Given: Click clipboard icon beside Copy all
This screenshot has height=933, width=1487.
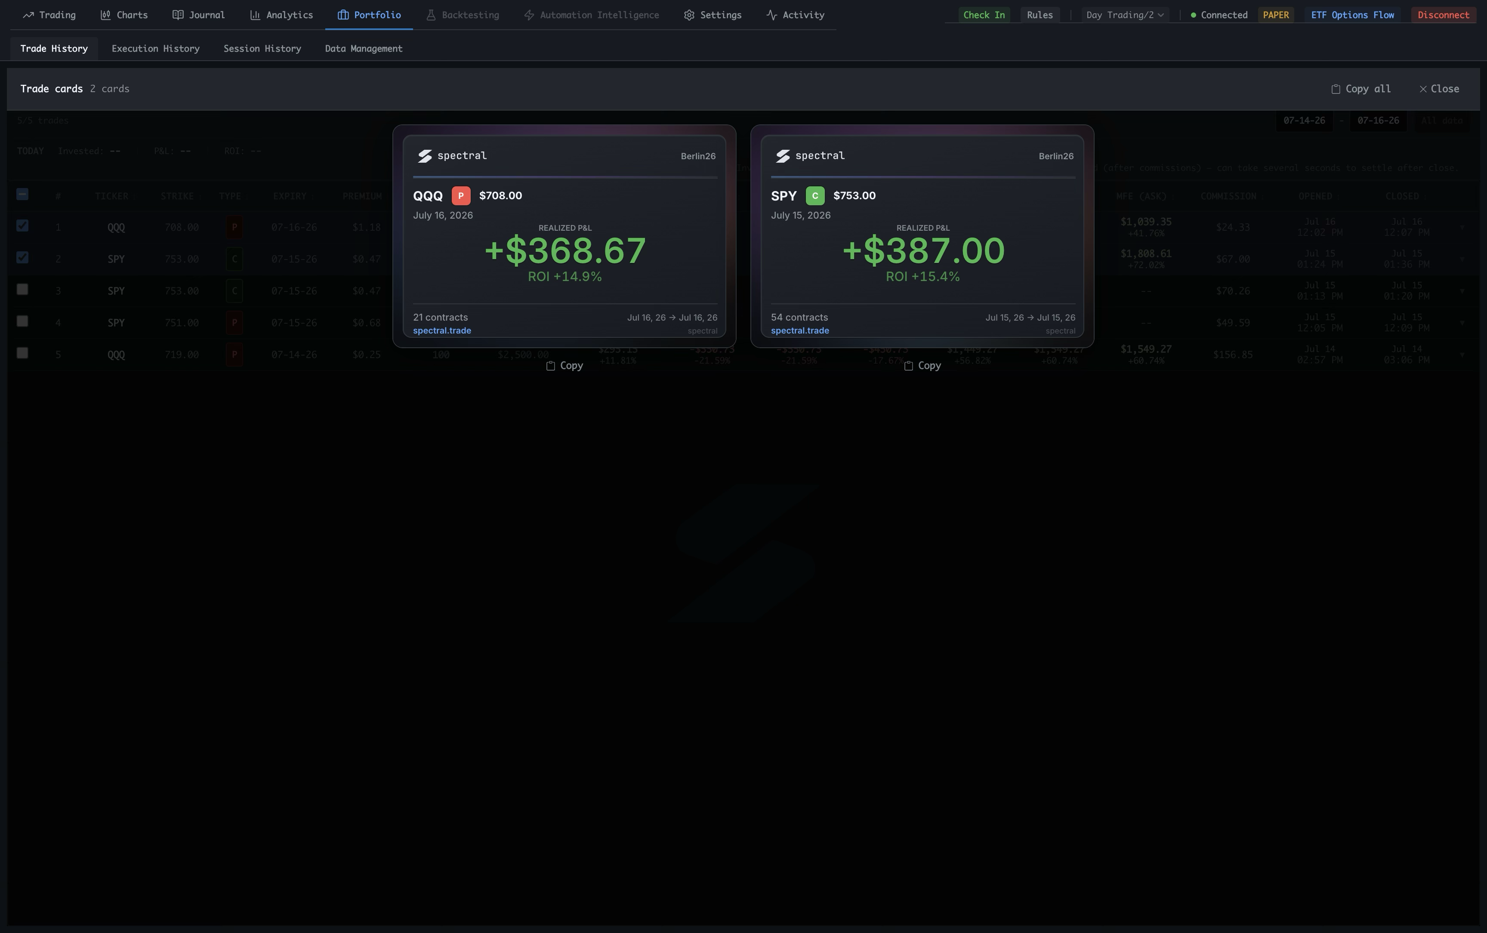Looking at the screenshot, I should (1335, 89).
